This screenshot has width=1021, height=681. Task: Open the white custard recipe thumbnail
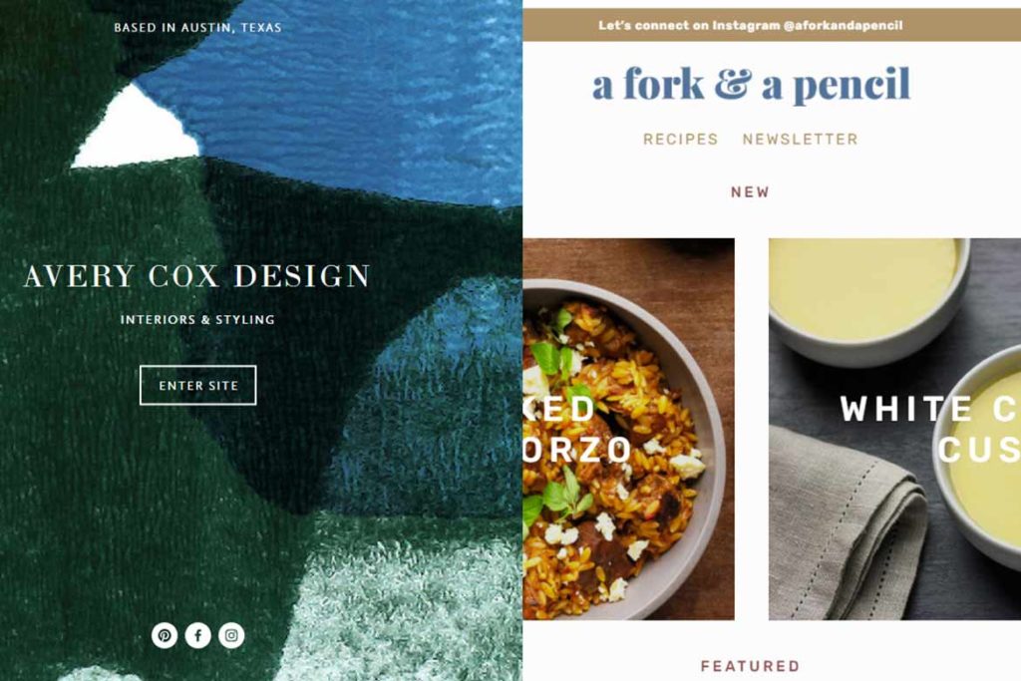[894, 429]
